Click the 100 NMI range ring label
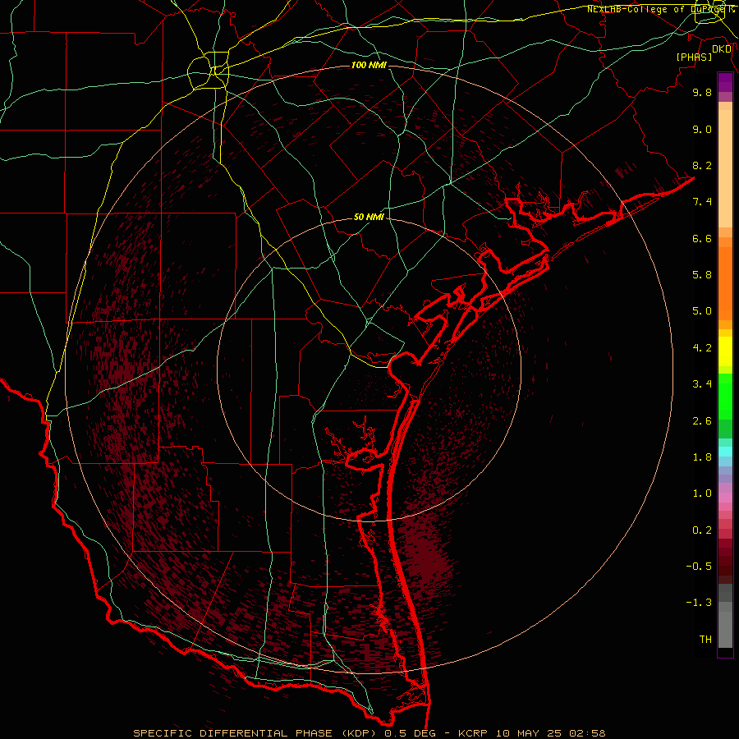This screenshot has height=739, width=739. [369, 65]
